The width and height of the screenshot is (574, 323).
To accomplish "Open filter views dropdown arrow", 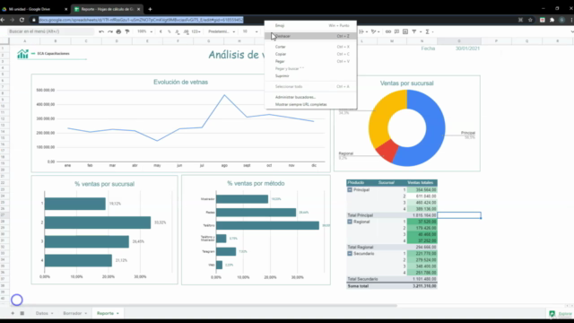I will tap(421, 32).
